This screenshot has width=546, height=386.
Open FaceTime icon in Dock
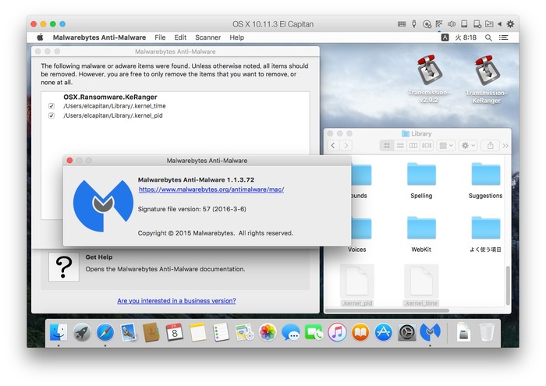click(314, 332)
